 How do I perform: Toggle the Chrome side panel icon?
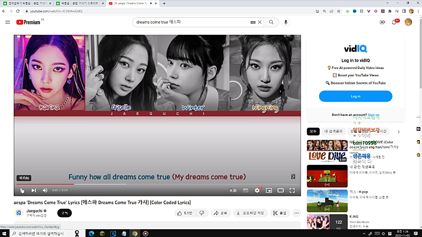pos(404,11)
